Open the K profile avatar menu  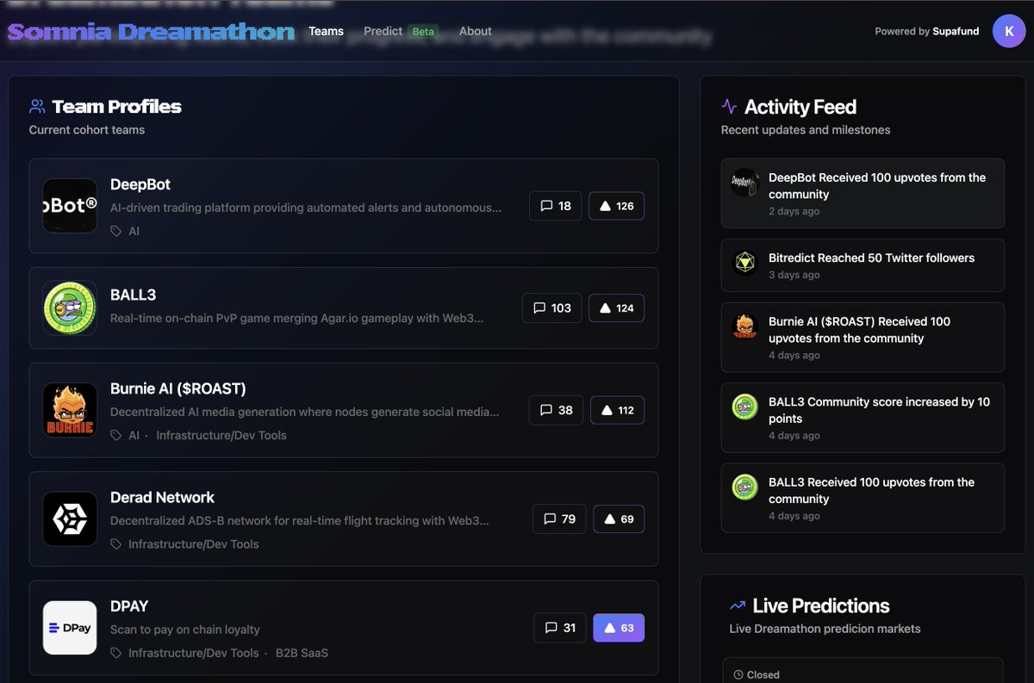(1009, 31)
